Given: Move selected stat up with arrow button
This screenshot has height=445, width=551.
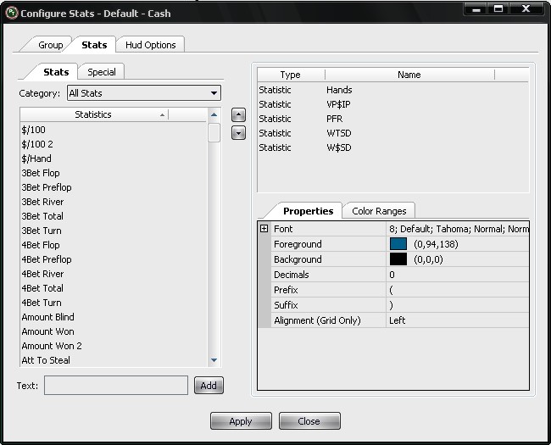Looking at the screenshot, I should [x=238, y=115].
